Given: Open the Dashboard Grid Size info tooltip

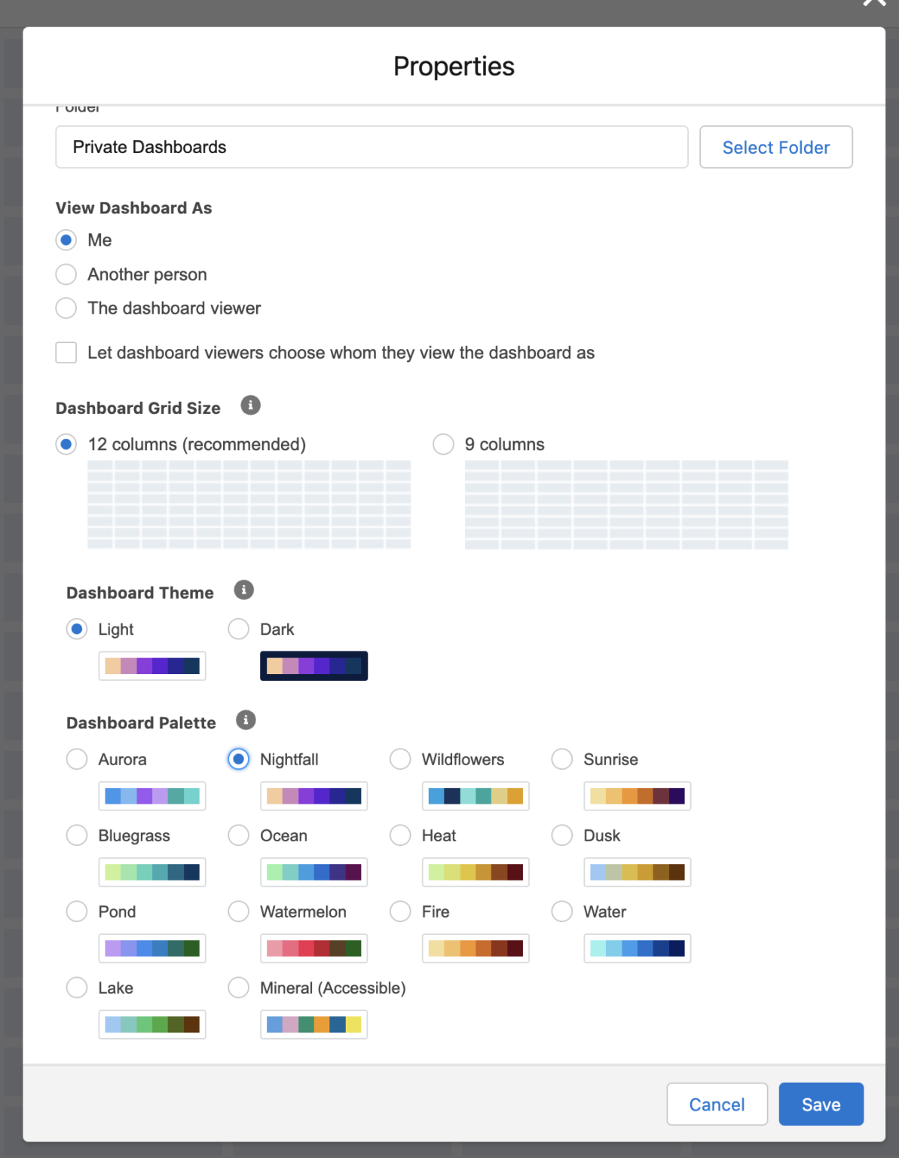Looking at the screenshot, I should tap(250, 406).
